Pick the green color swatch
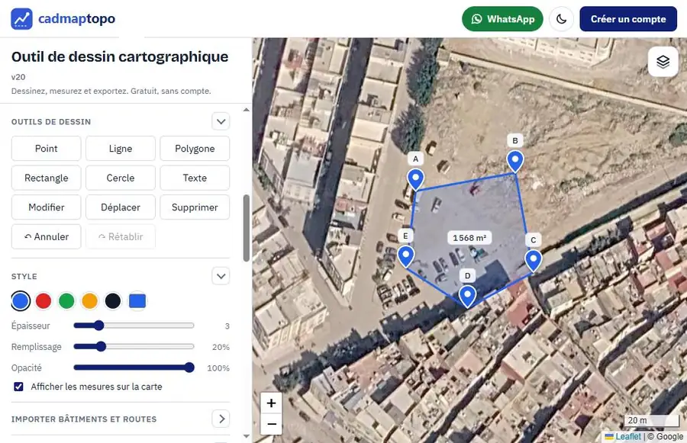The image size is (687, 443). 66,300
